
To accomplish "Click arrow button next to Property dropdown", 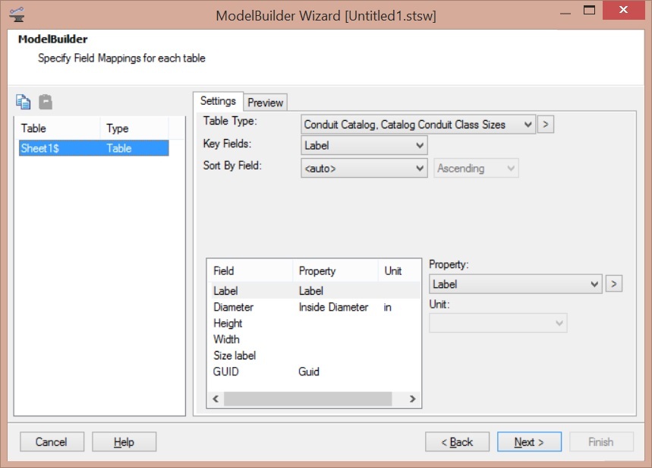I will click(614, 284).
